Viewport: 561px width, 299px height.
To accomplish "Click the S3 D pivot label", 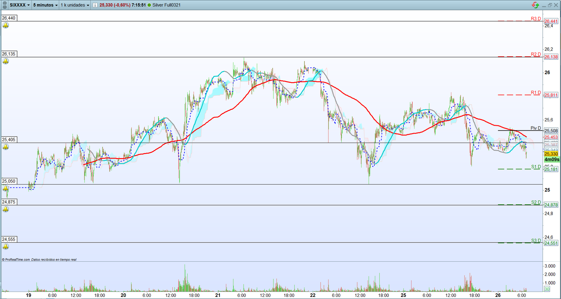I will click(536, 240).
